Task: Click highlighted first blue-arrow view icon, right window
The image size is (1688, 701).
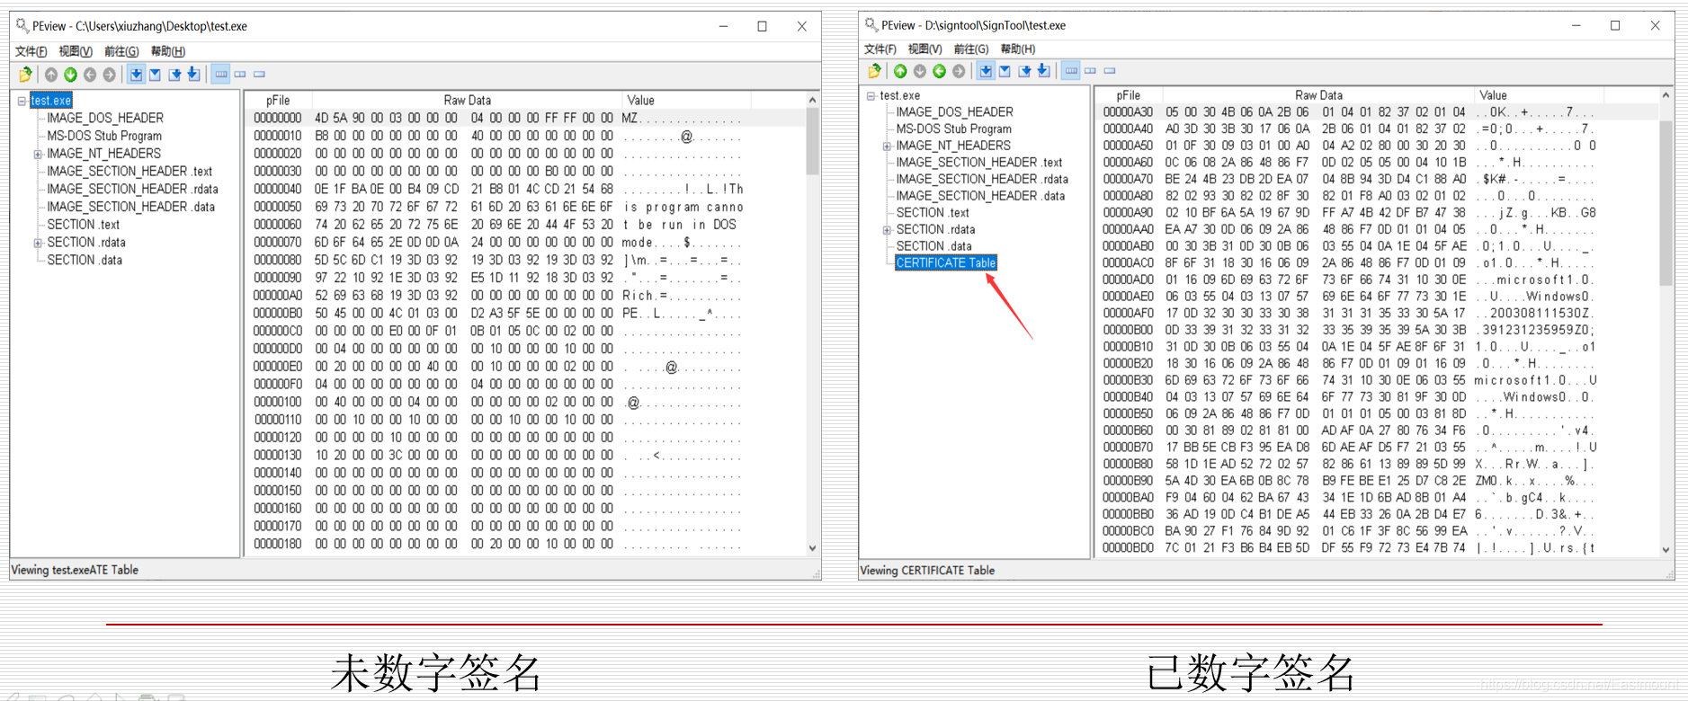Action: tap(986, 71)
